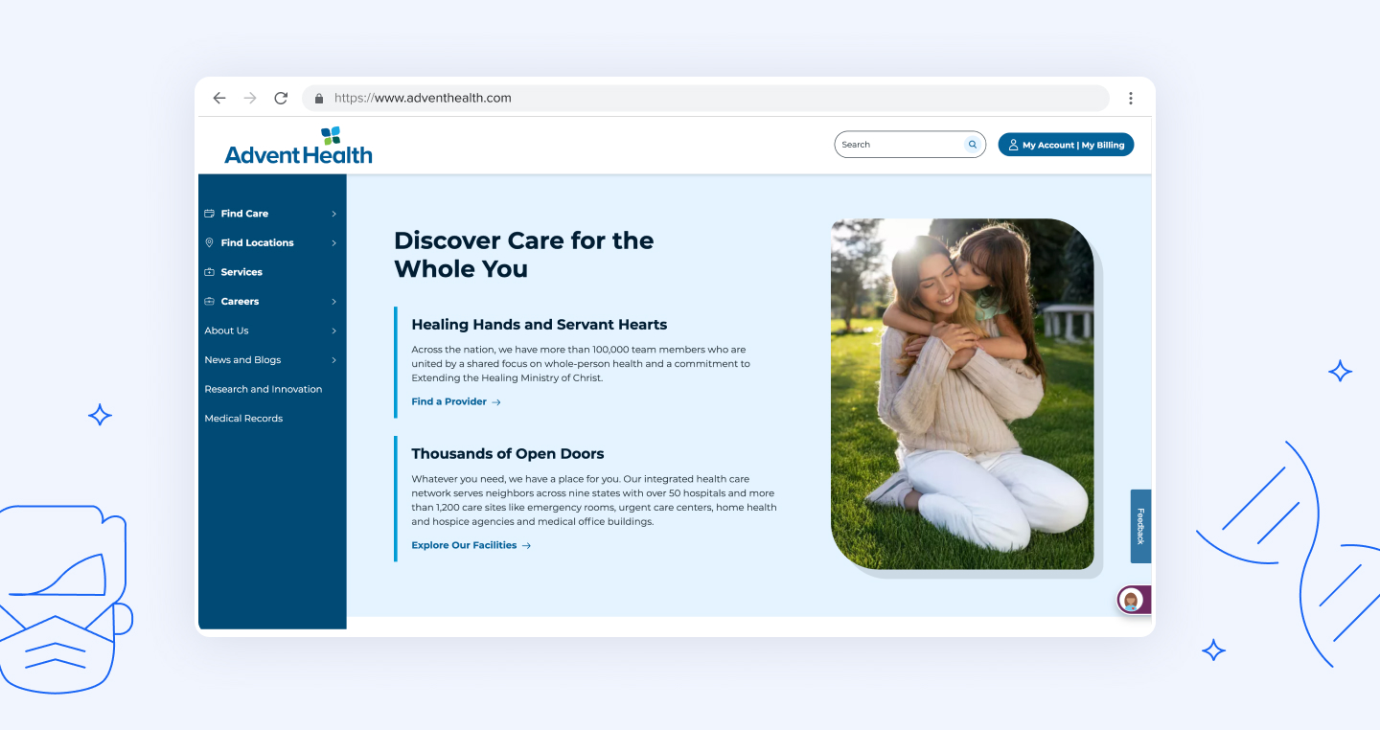Click the magnifier search icon

click(x=973, y=145)
